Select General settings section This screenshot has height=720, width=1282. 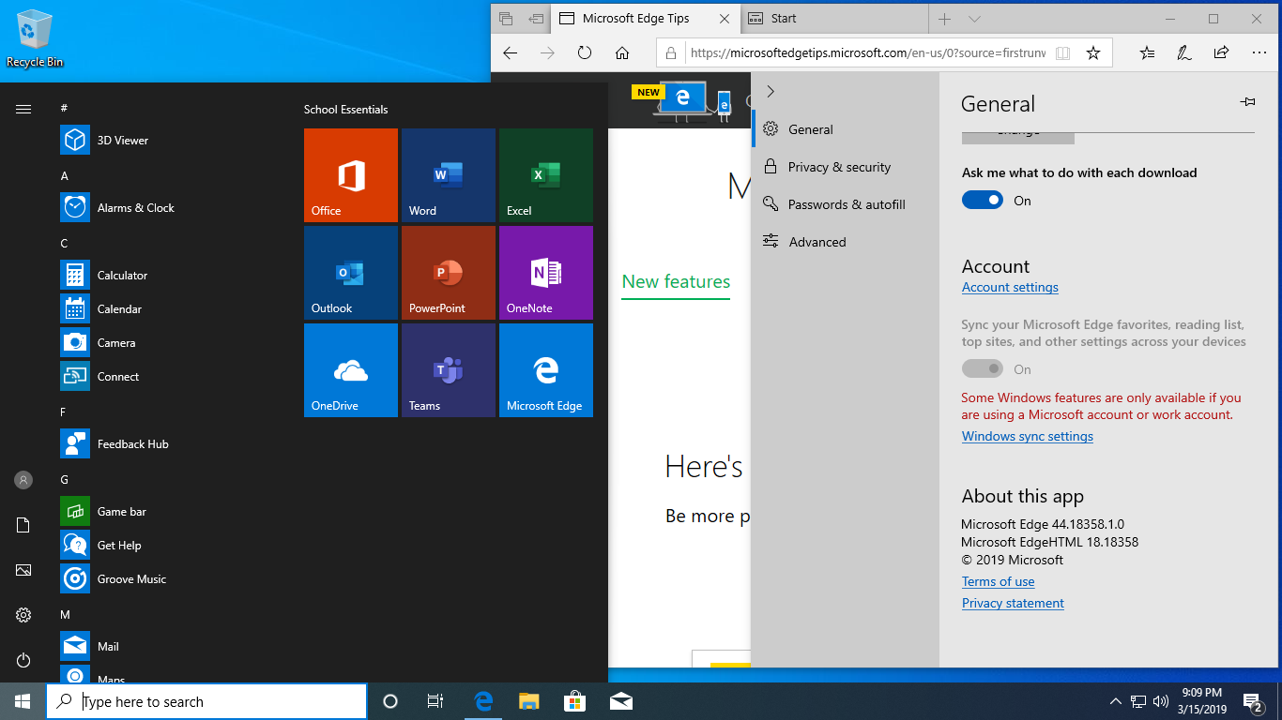pyautogui.click(x=845, y=129)
